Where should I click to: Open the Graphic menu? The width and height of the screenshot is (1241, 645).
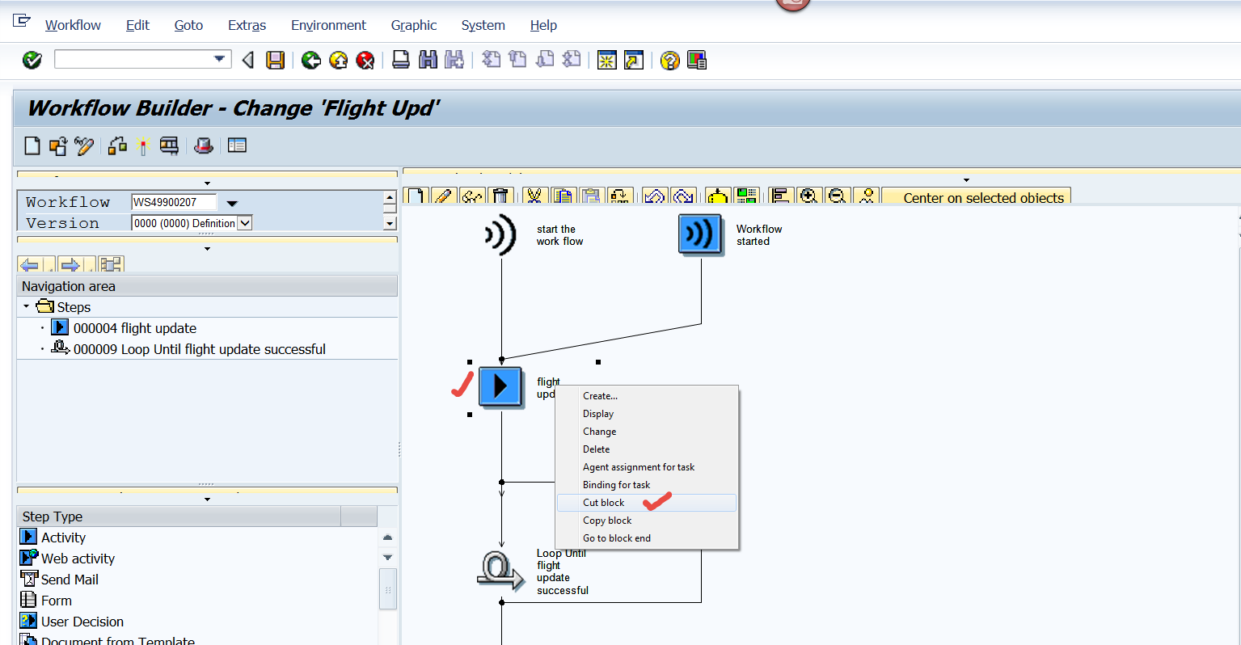pyautogui.click(x=414, y=25)
